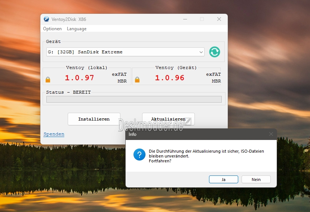Open the Optionen menu
The width and height of the screenshot is (310, 212).
click(x=52, y=29)
